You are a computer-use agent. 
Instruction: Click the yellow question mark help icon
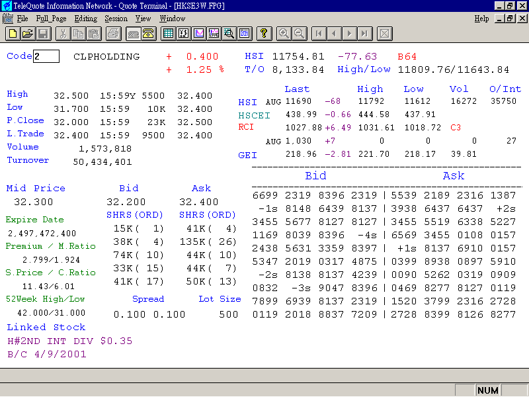tap(264, 34)
